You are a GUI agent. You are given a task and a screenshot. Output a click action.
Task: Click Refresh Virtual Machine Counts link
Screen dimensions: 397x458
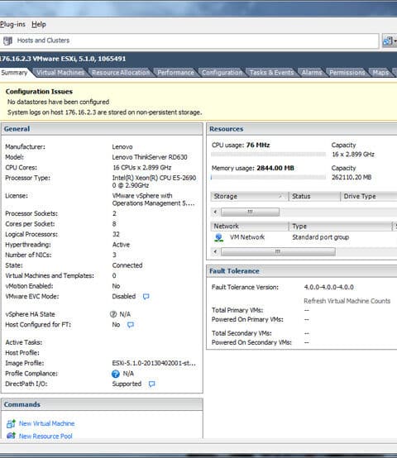pos(347,301)
